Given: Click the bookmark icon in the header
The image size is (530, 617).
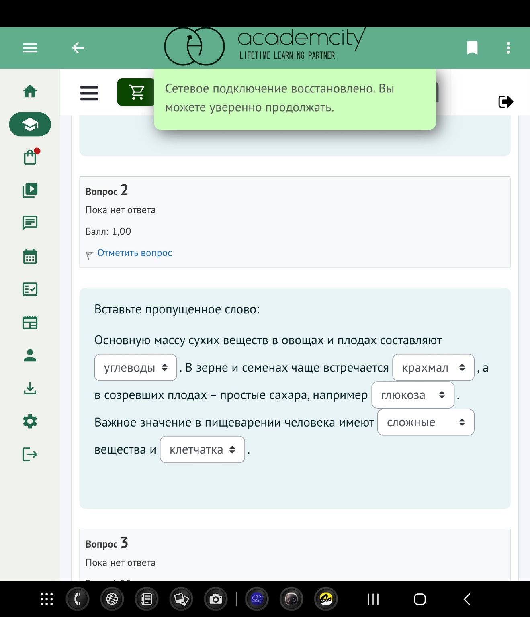Looking at the screenshot, I should [472, 48].
